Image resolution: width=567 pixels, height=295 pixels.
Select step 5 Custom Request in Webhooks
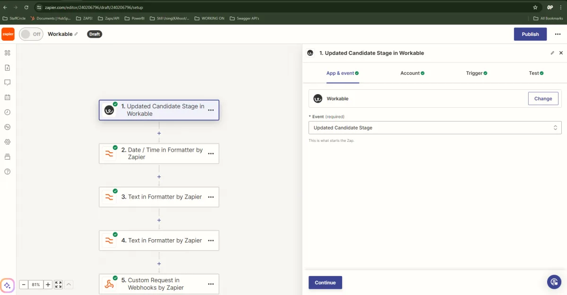pos(159,284)
